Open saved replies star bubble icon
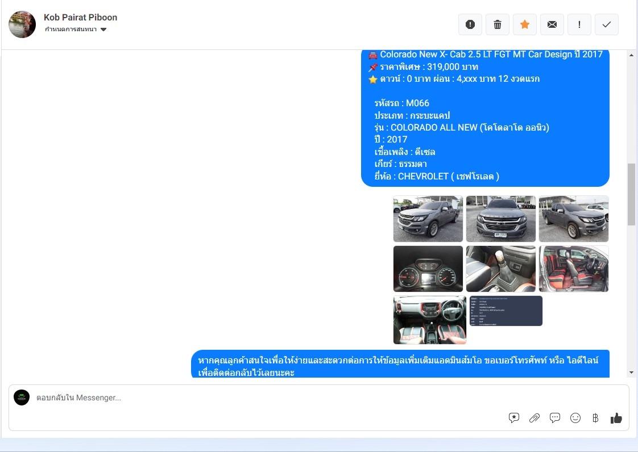Viewport: 638px width, 452px height. [x=514, y=418]
